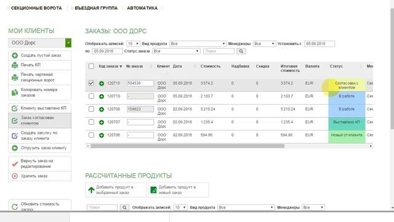Open products Вид продукта dropdown
The height and width of the screenshot is (222, 394).
click(x=246, y=207)
